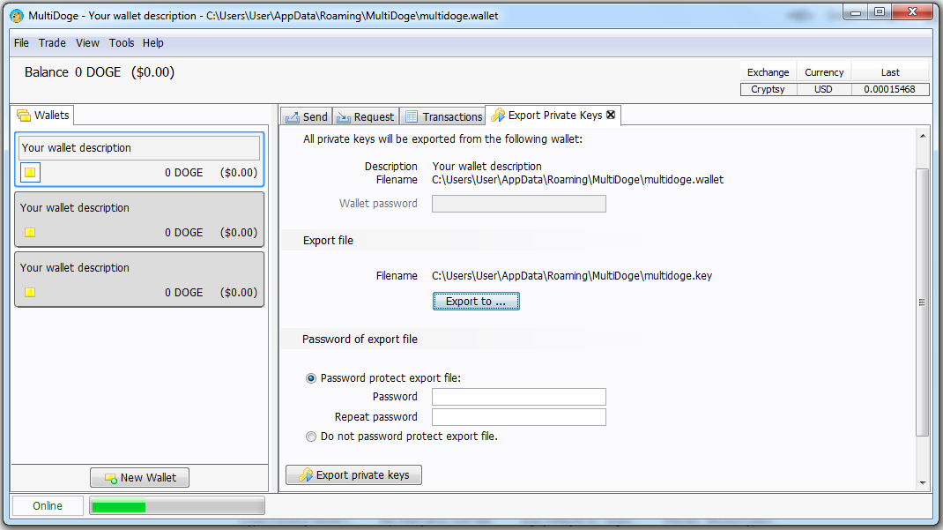Select the second wallet card

[x=139, y=220]
